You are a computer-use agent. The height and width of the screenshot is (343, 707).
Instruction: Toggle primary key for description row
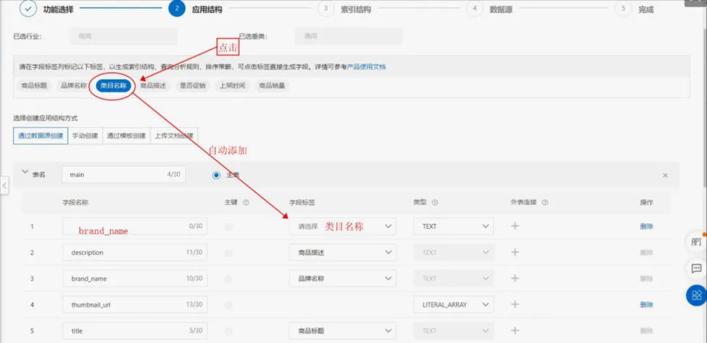pyautogui.click(x=228, y=253)
